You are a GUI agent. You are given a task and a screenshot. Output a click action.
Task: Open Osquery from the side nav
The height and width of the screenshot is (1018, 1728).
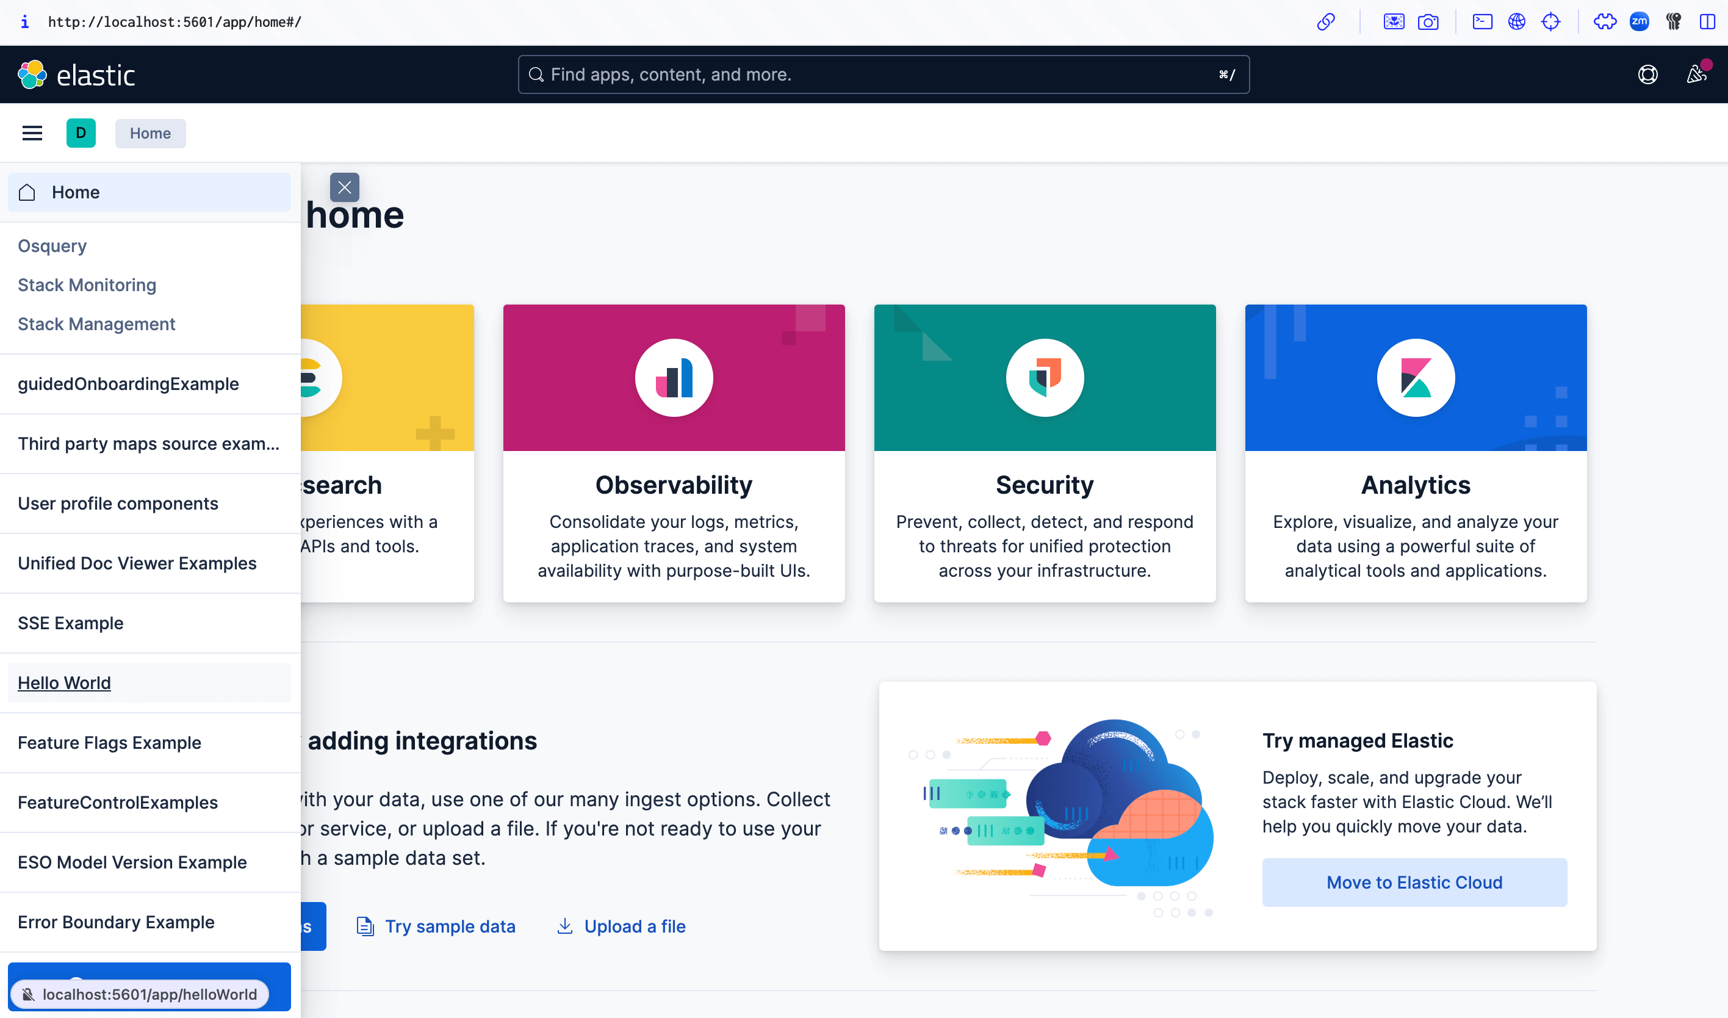52,245
